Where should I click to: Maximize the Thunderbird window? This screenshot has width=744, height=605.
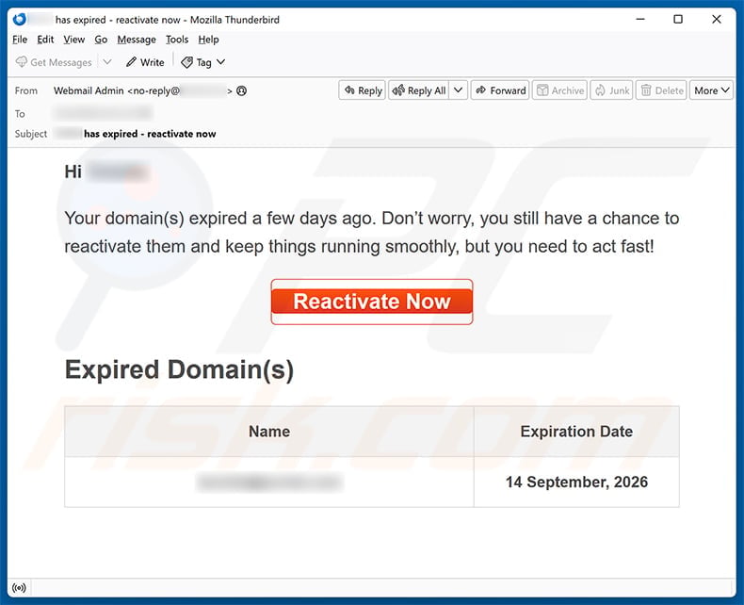(678, 20)
